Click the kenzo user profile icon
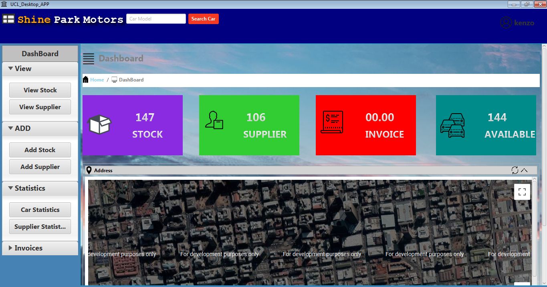547x287 pixels. click(505, 22)
